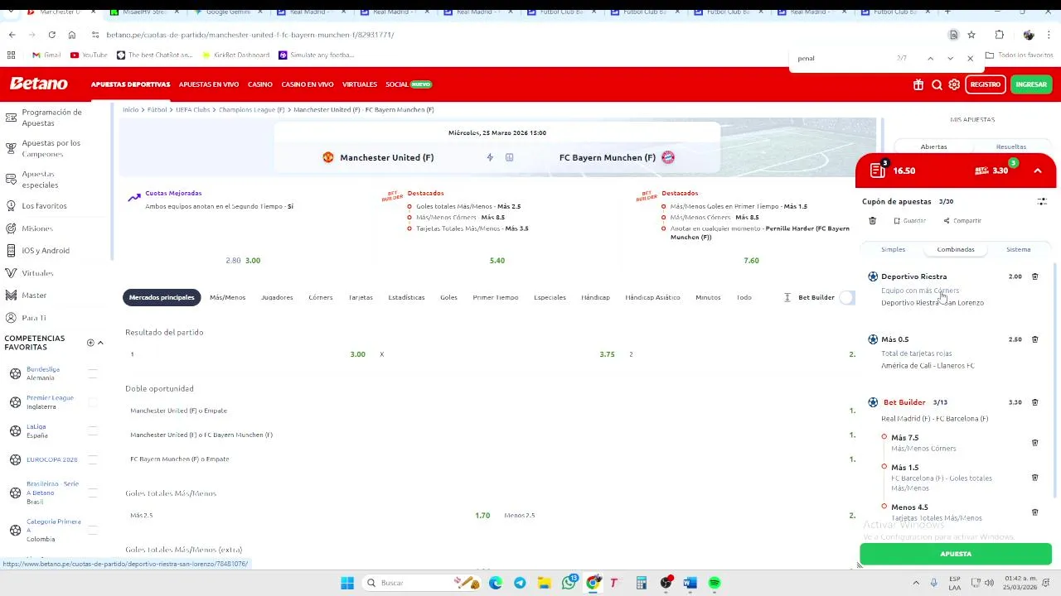Select draw odds 3.75

pos(607,354)
